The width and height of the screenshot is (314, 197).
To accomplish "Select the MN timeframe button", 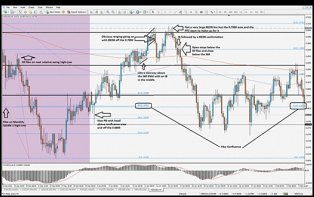I will point(262,12).
